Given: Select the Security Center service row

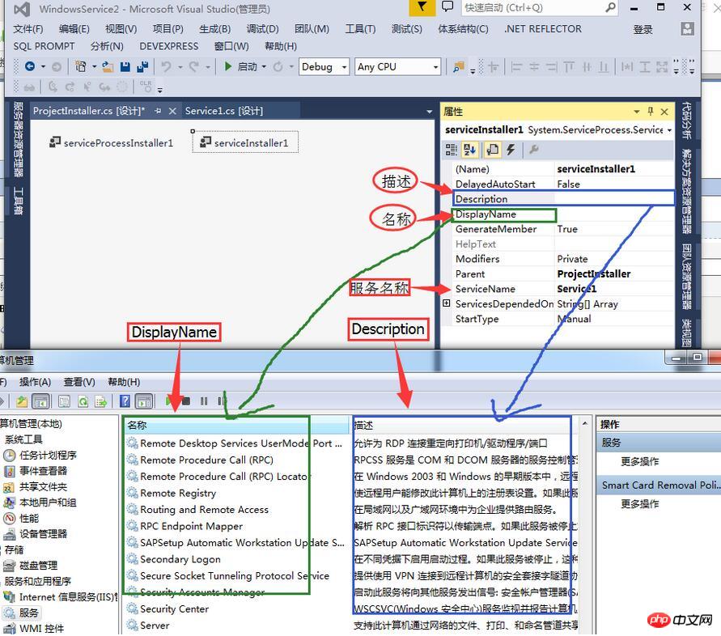Looking at the screenshot, I should coord(174,608).
